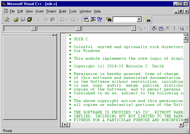Screen dimensions: 190x134
Task: Open the Window List icon
Action: (x=100, y=20)
